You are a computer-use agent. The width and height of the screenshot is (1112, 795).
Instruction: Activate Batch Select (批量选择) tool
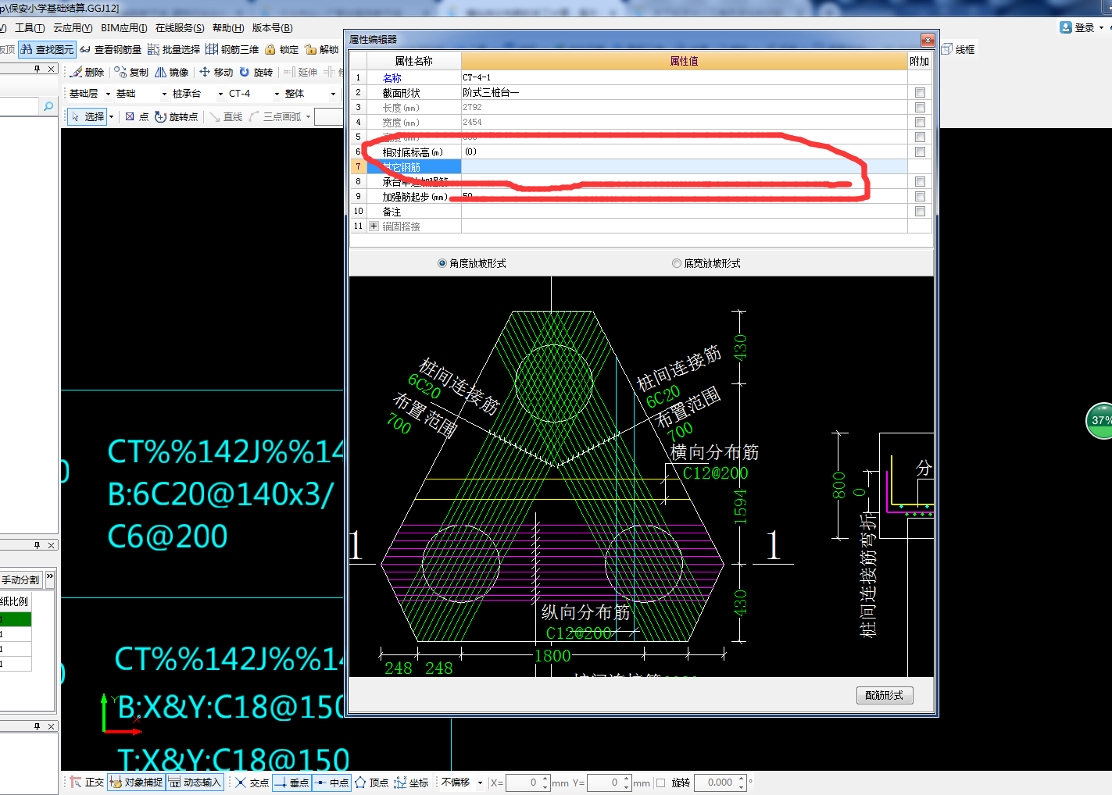[x=173, y=49]
